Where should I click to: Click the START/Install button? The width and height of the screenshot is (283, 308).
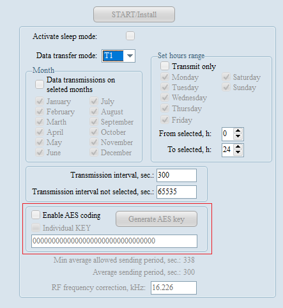pyautogui.click(x=134, y=15)
